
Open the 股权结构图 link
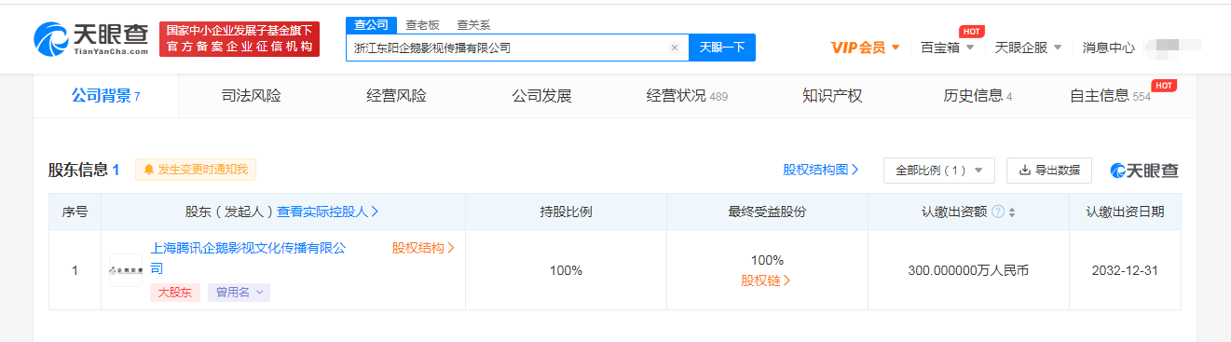tap(821, 170)
